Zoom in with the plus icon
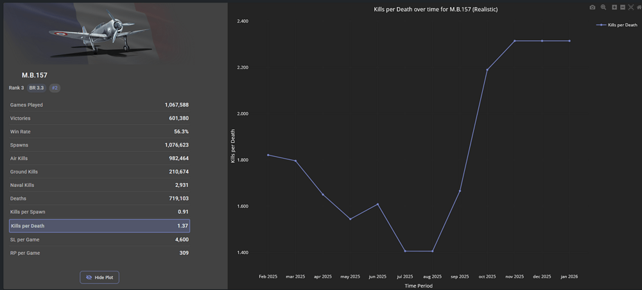The height and width of the screenshot is (290, 642). coord(614,8)
